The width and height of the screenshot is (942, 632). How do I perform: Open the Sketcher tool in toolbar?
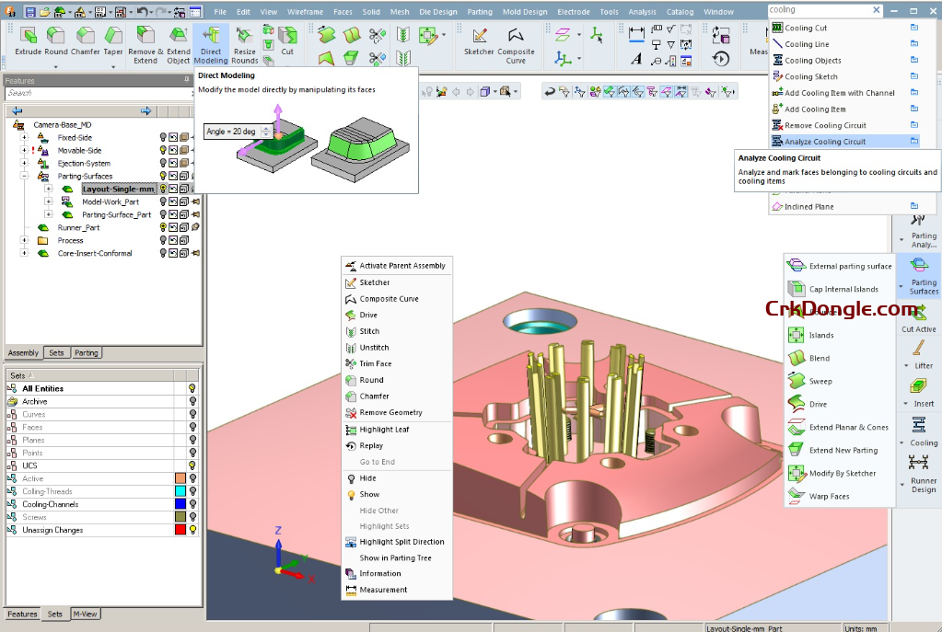pos(479,37)
